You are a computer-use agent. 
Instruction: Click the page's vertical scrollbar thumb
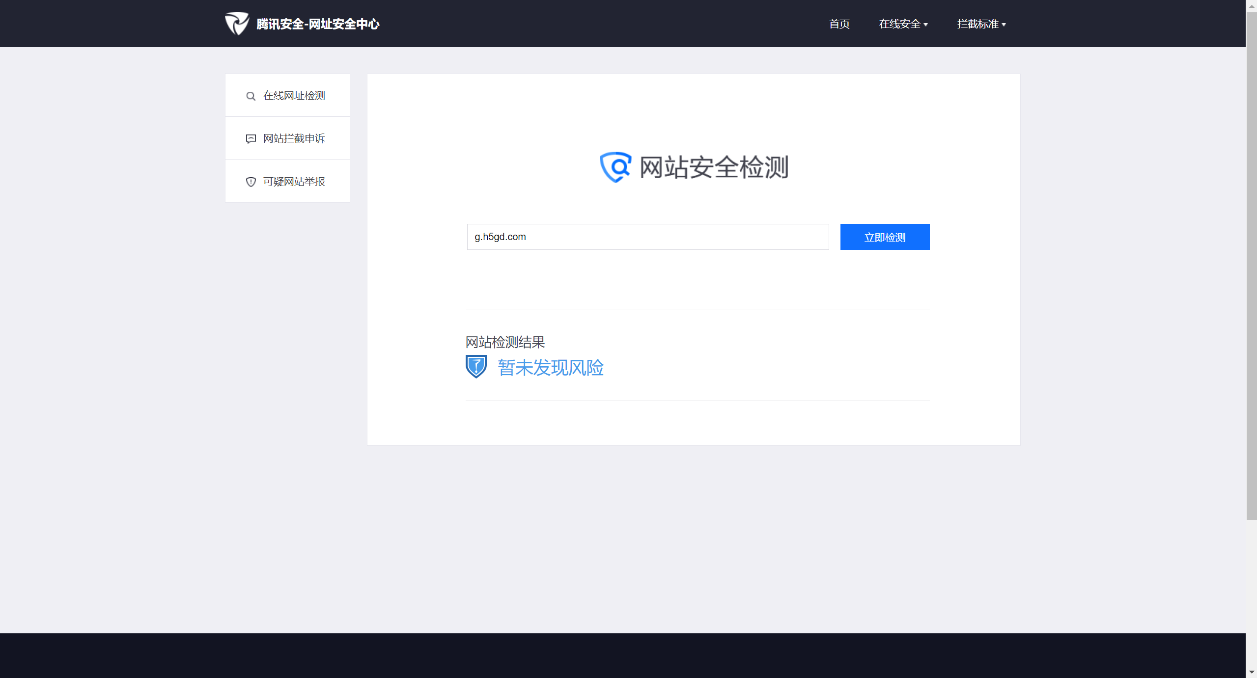1251,265
